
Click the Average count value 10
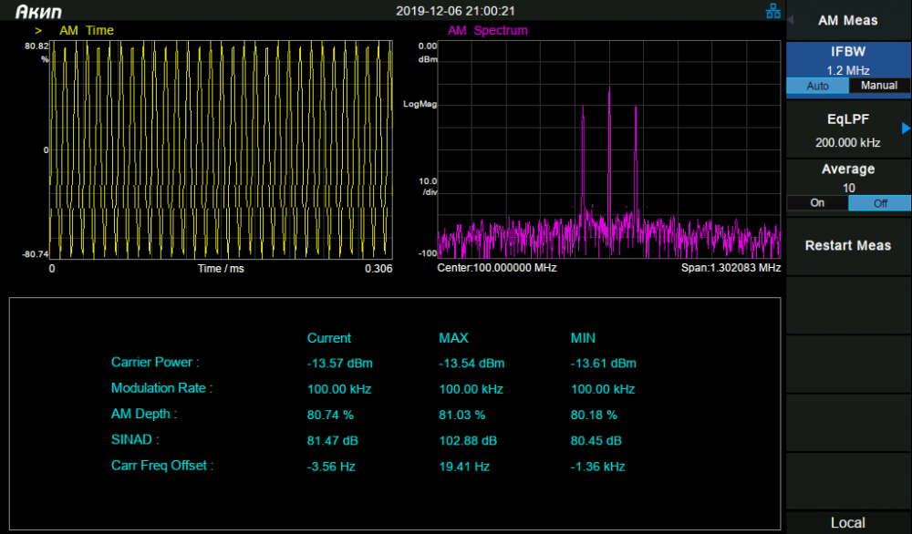click(x=848, y=188)
